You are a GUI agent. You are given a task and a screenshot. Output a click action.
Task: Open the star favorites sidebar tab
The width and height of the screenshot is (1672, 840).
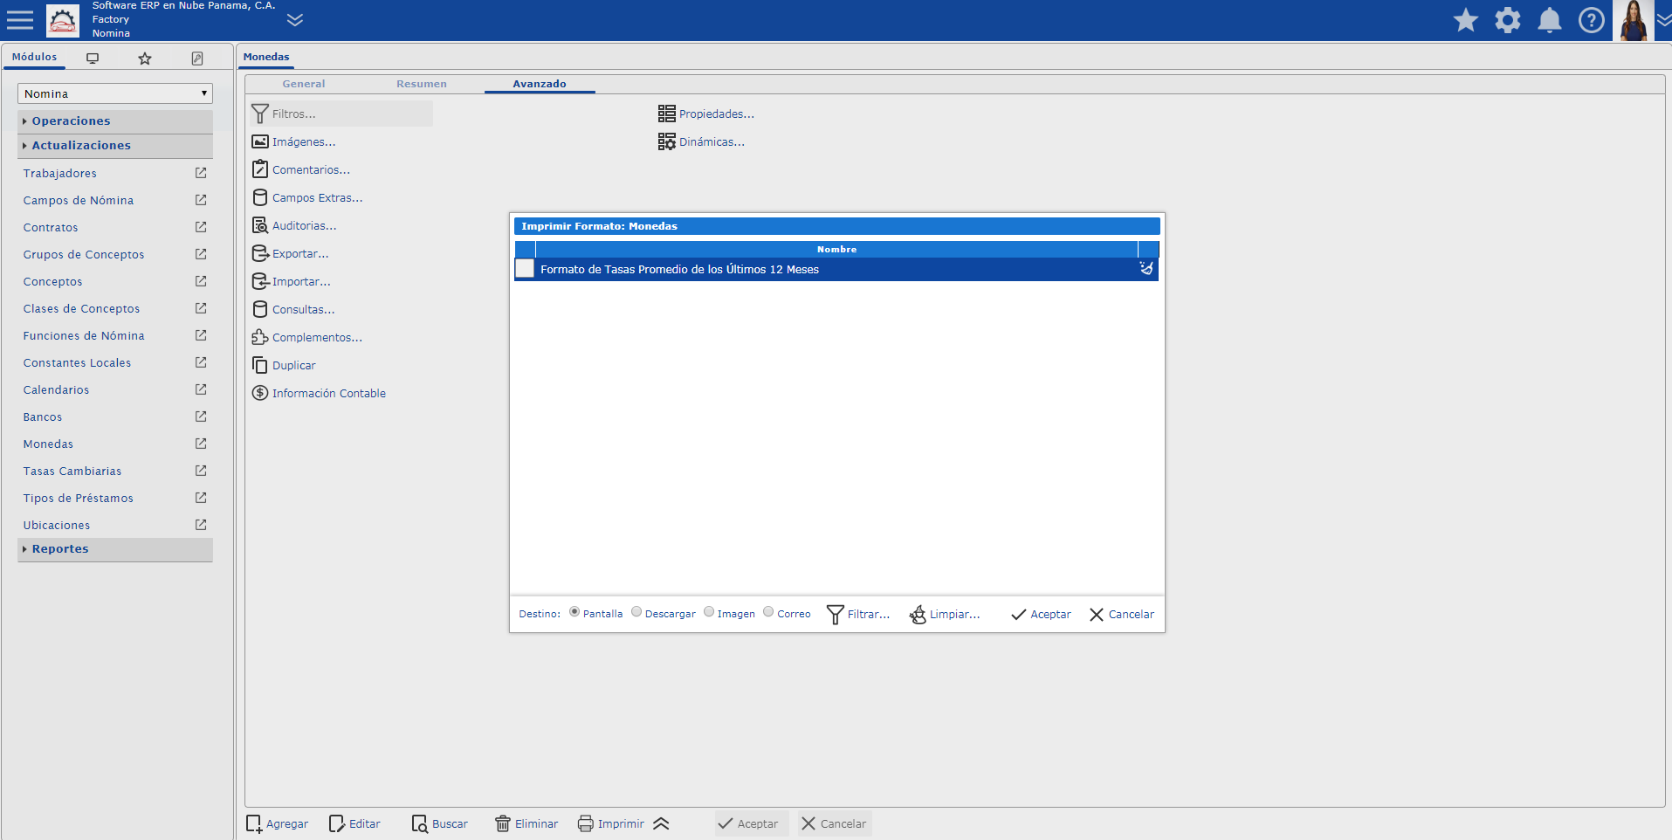(145, 59)
